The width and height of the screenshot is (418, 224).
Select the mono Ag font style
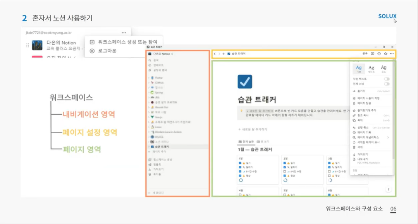point(384,69)
